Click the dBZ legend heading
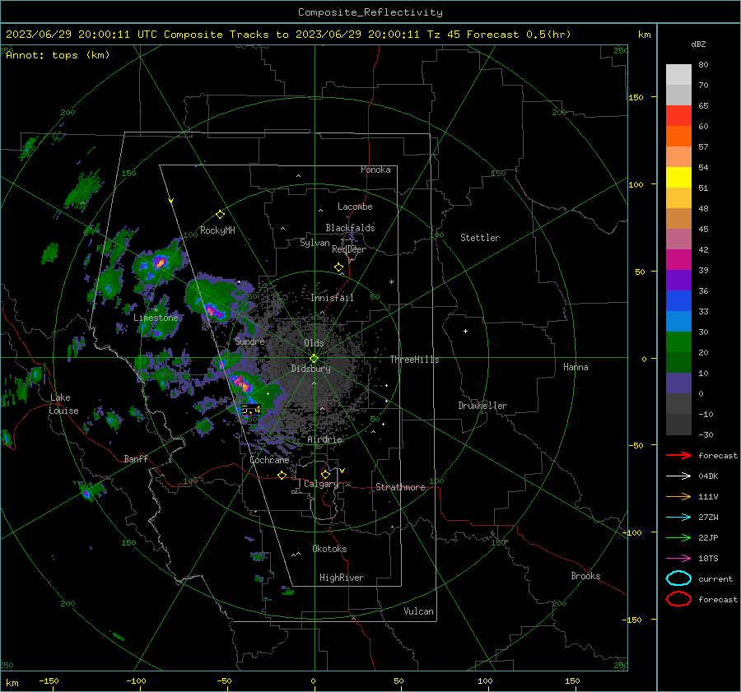Viewport: 741px width, 692px height. 698,44
